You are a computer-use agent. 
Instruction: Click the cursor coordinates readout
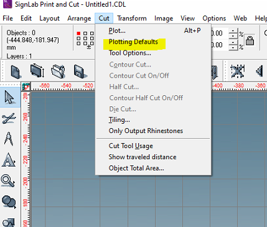click(x=32, y=40)
